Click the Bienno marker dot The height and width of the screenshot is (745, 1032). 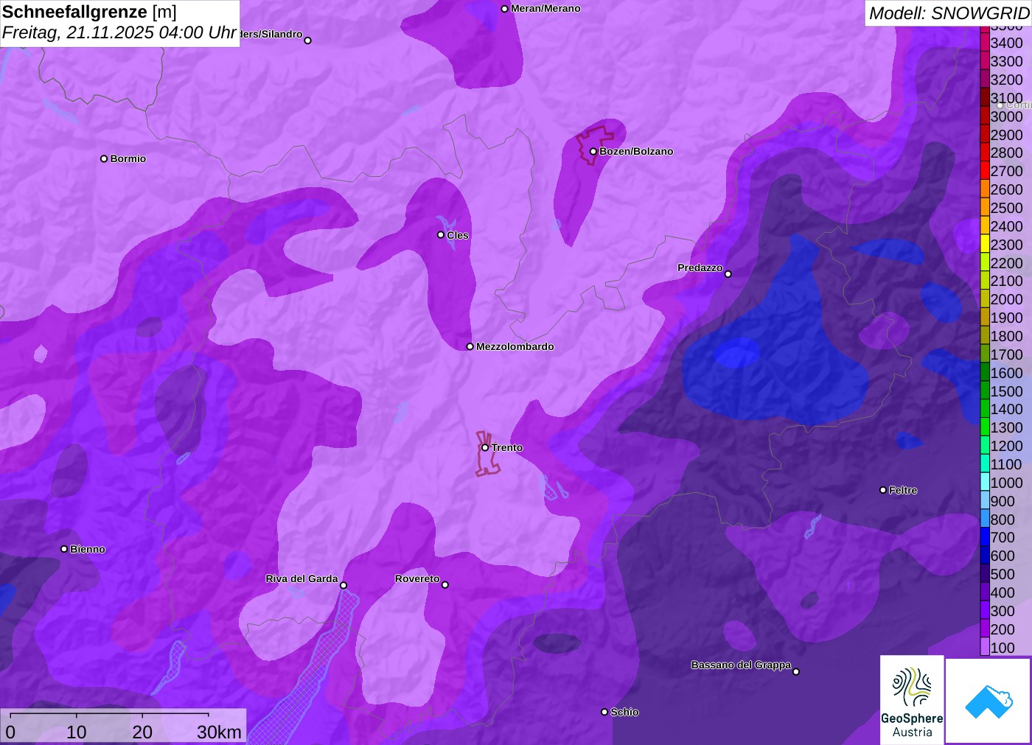(x=64, y=549)
